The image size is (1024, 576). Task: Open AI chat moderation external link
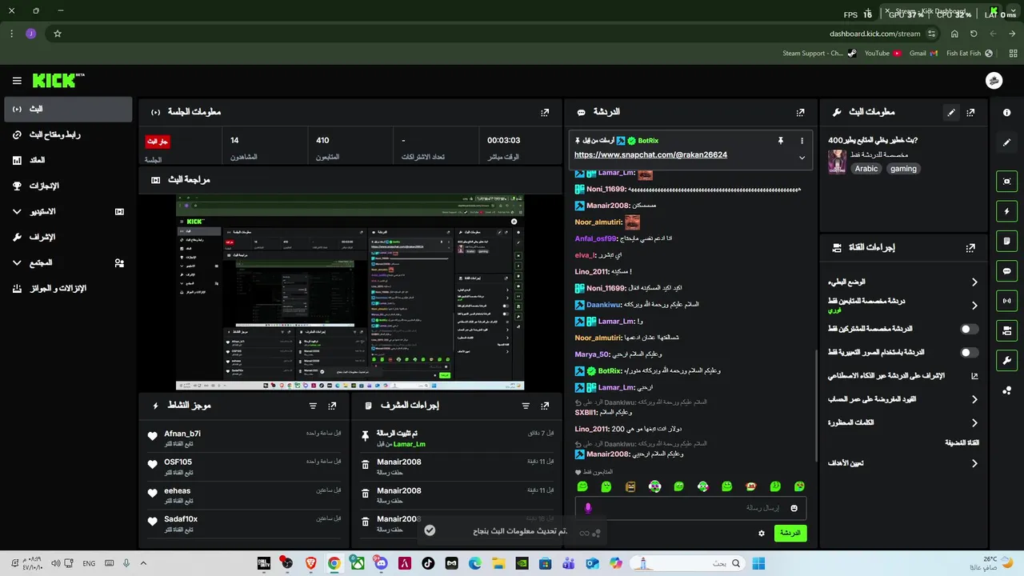(974, 376)
